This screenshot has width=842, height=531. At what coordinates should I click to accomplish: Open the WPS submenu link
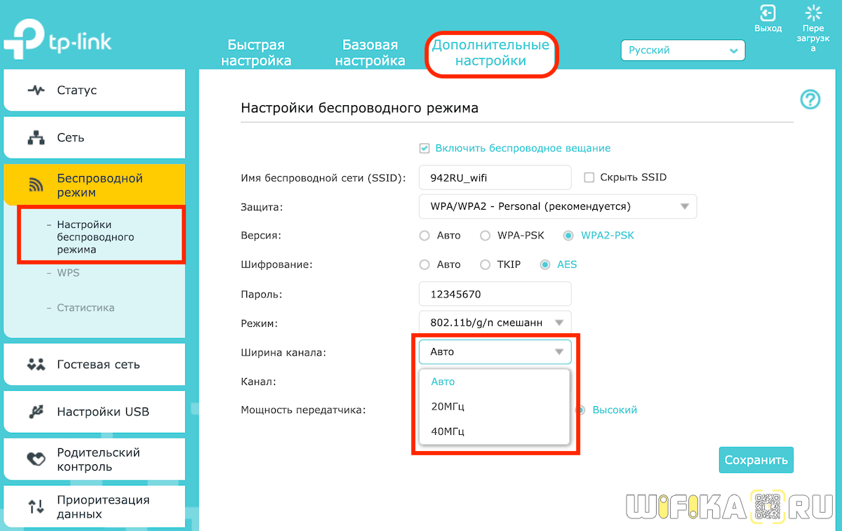[68, 273]
